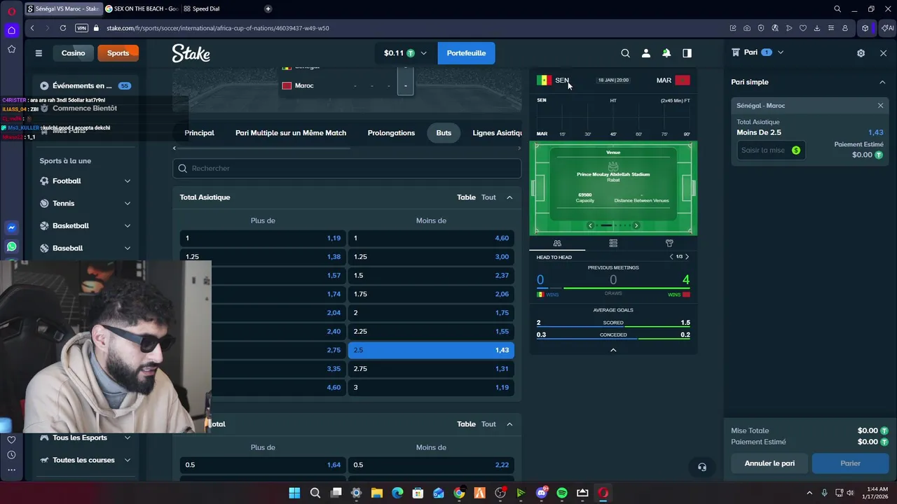Viewport: 897px width, 504px height.
Task: Add page to Opera bookmarks heart
Action: pyautogui.click(x=803, y=28)
